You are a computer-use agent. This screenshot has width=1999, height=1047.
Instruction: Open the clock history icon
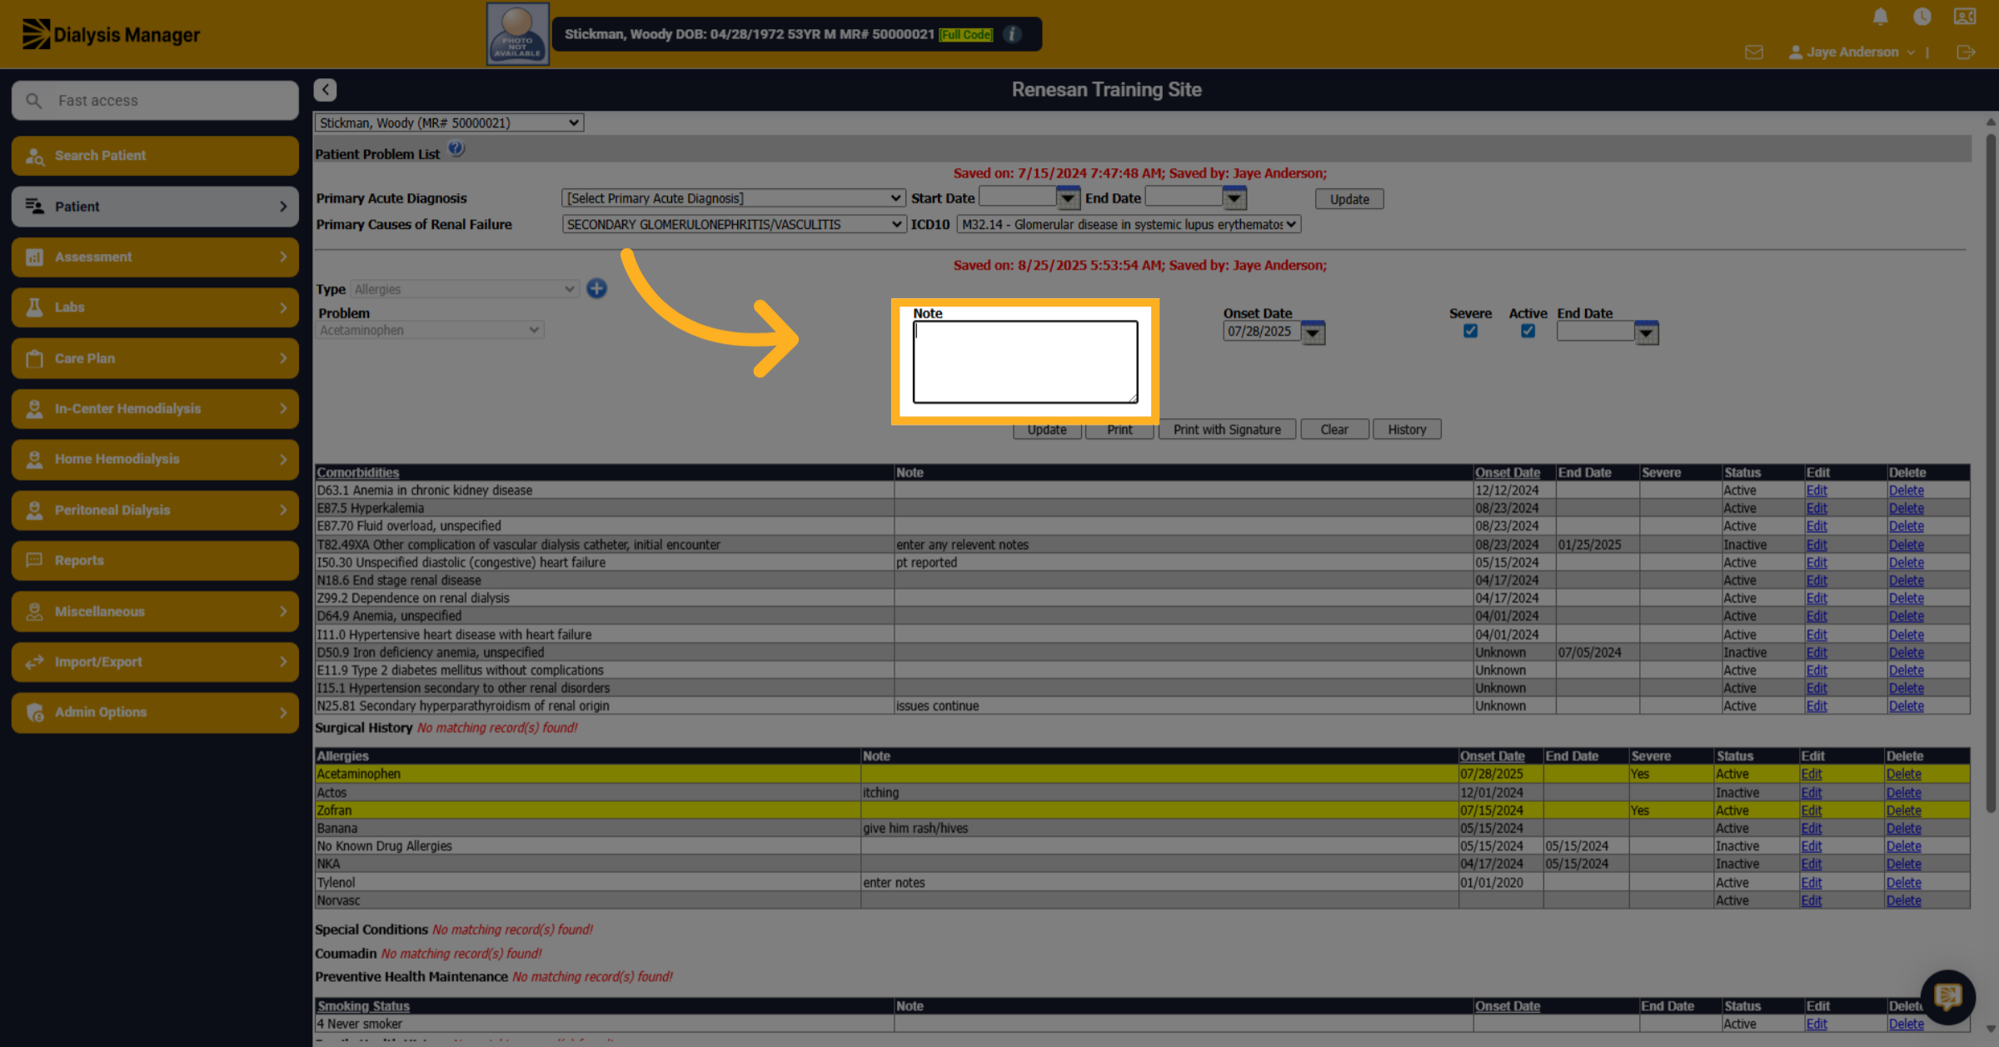1922,17
